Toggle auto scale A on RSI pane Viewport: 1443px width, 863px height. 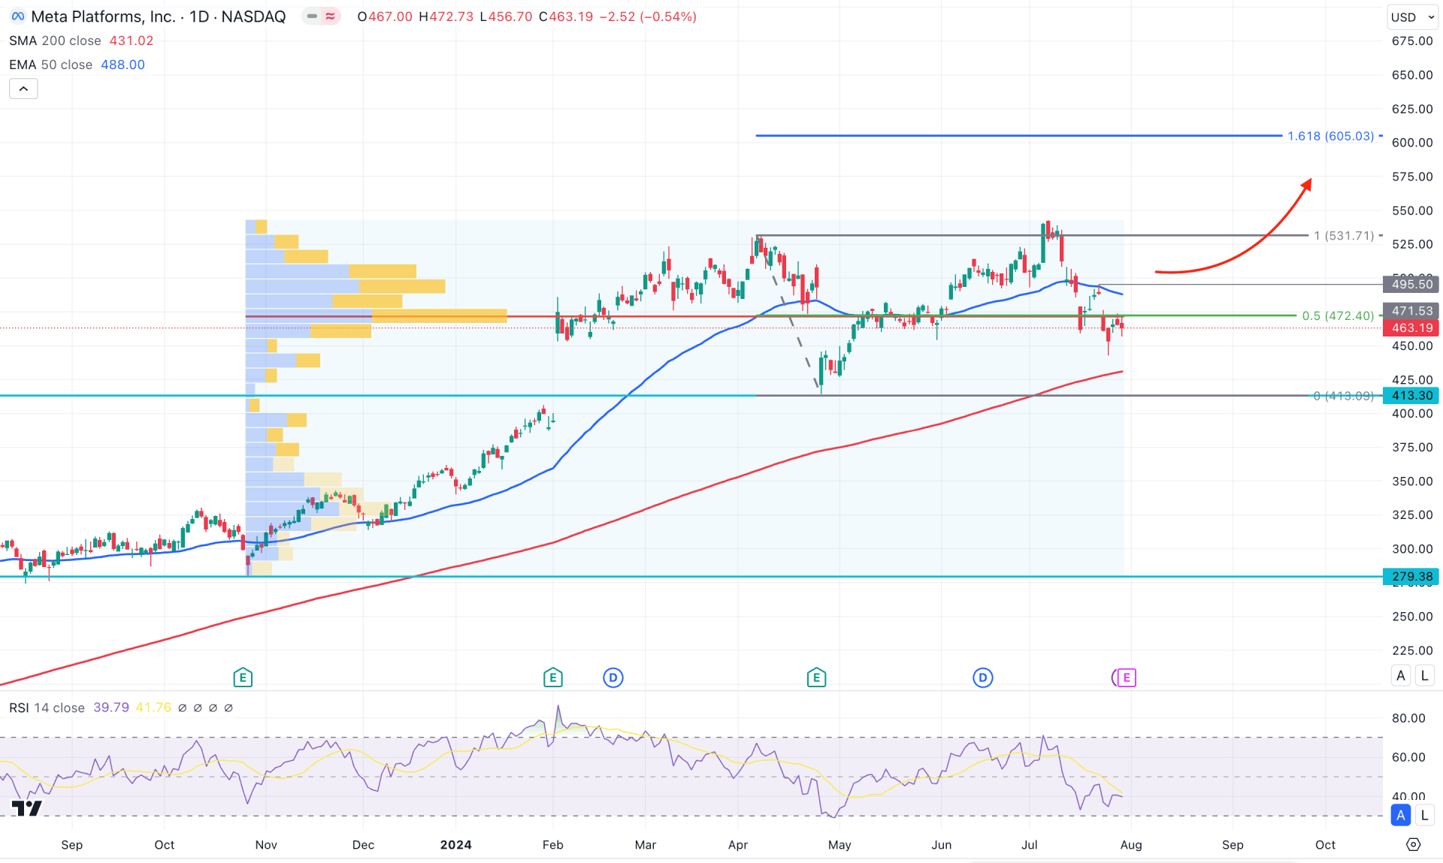[1401, 815]
